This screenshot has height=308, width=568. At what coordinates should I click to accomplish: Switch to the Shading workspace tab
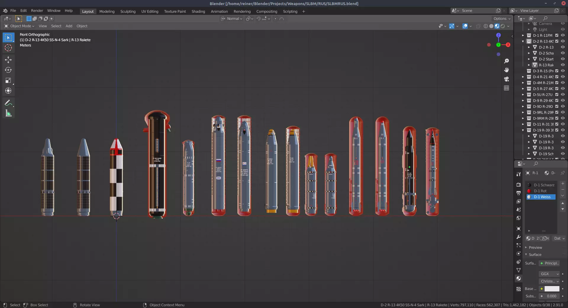pos(198,12)
